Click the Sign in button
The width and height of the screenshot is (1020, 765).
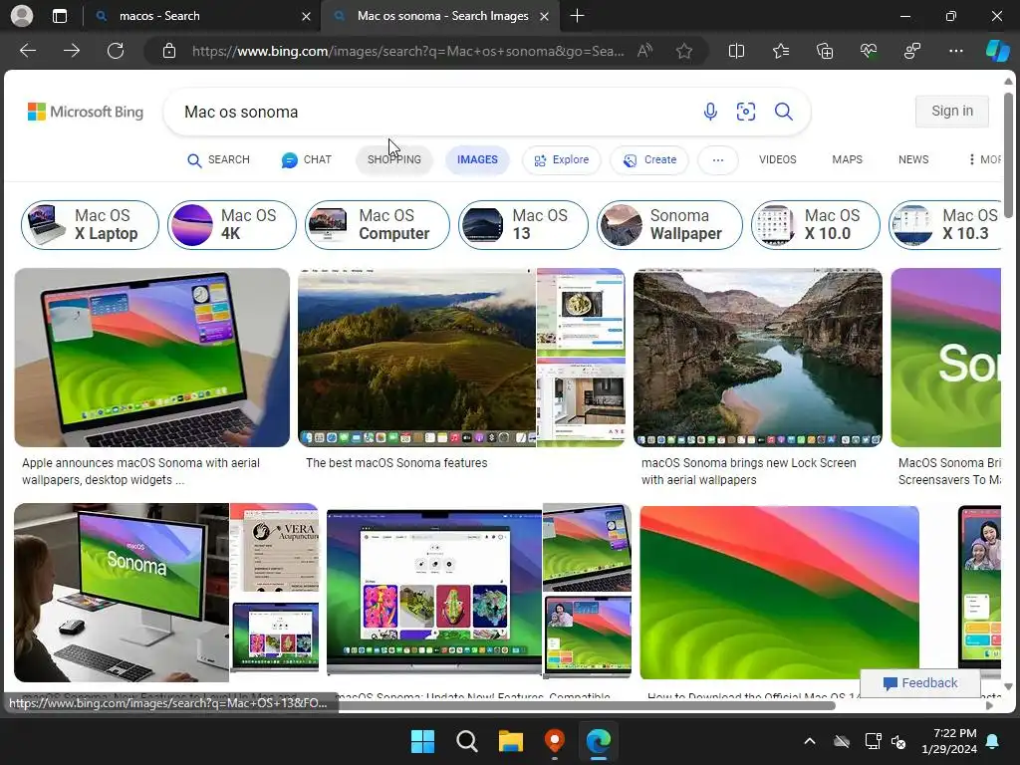[951, 112]
